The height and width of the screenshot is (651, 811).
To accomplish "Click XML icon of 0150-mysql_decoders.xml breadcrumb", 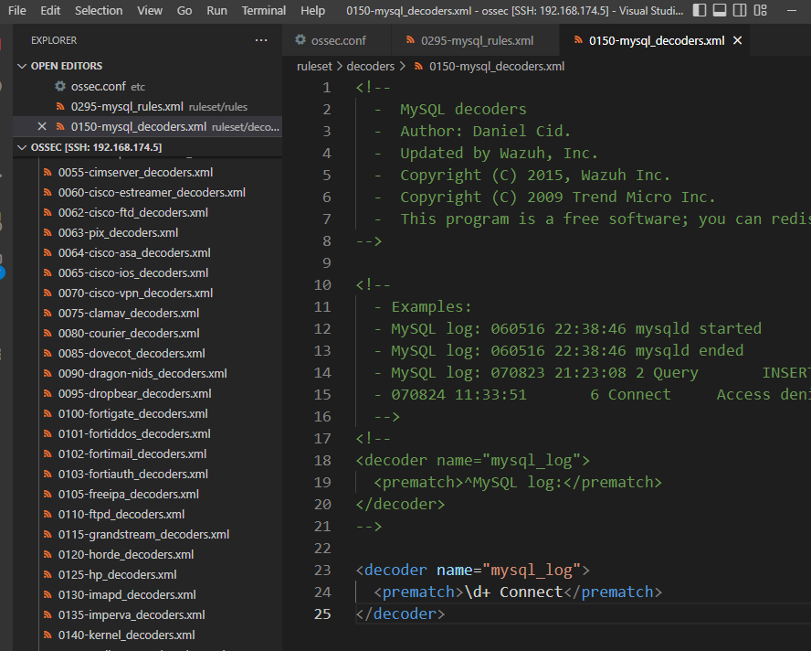I will click(418, 67).
